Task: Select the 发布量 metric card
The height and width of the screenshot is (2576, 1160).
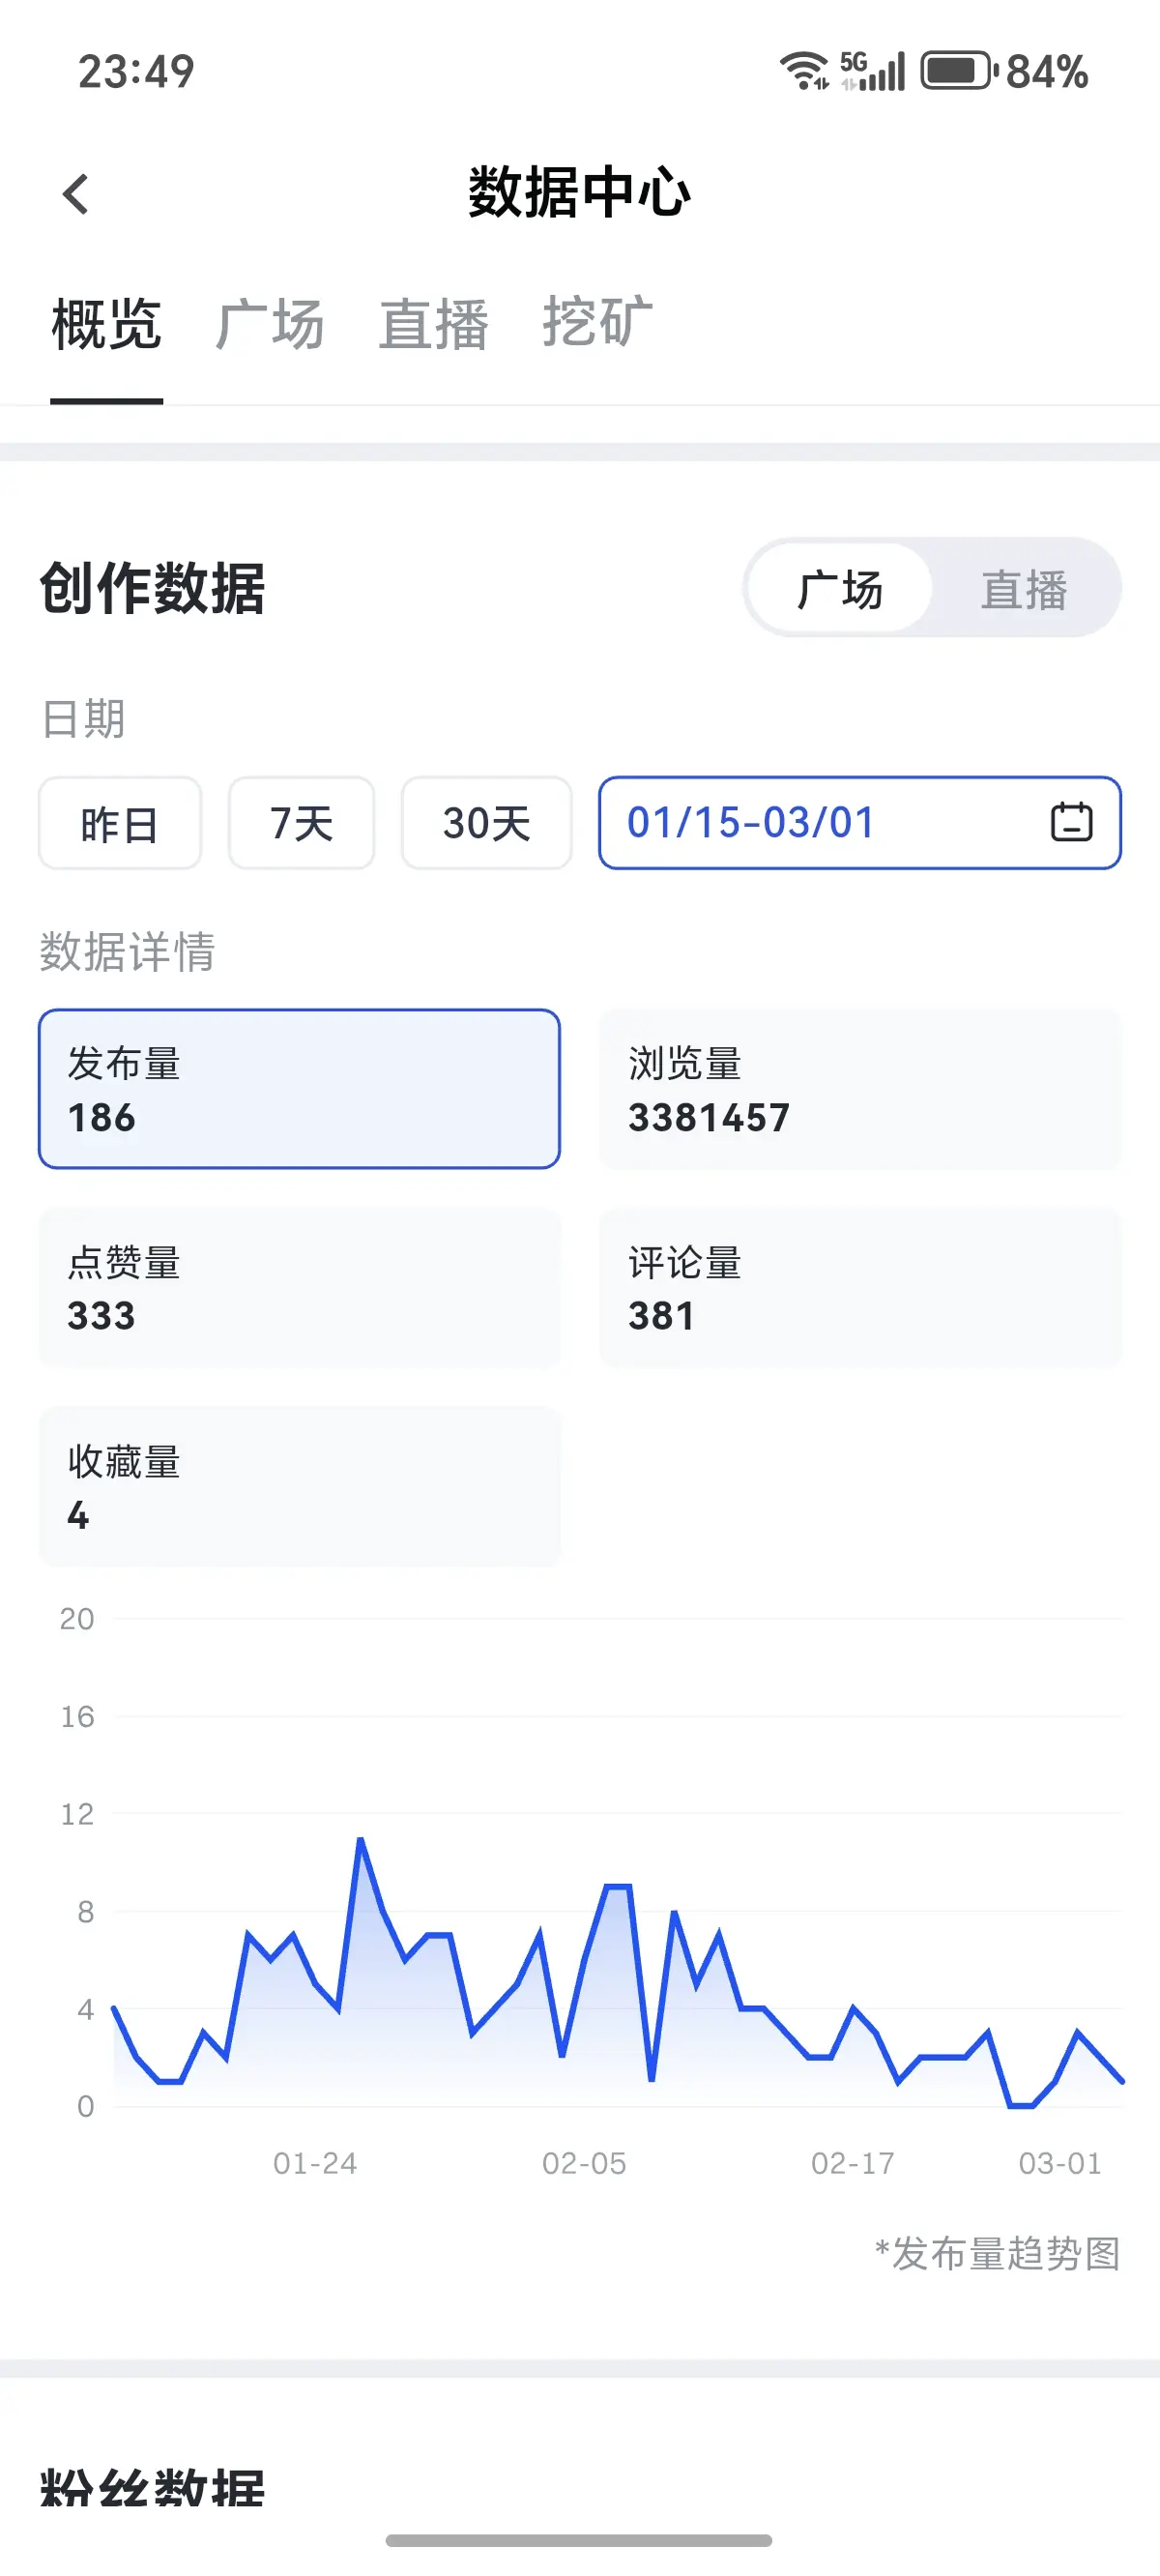Action: [299, 1089]
